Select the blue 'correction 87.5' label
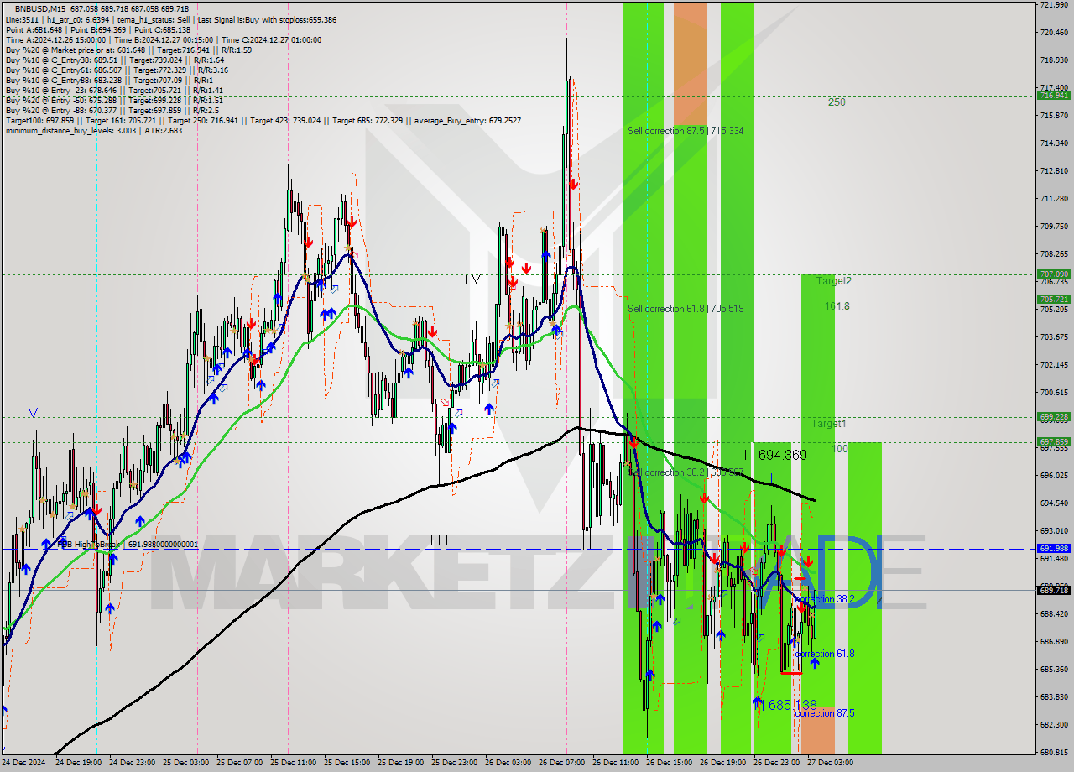This screenshot has width=1074, height=772. click(825, 713)
